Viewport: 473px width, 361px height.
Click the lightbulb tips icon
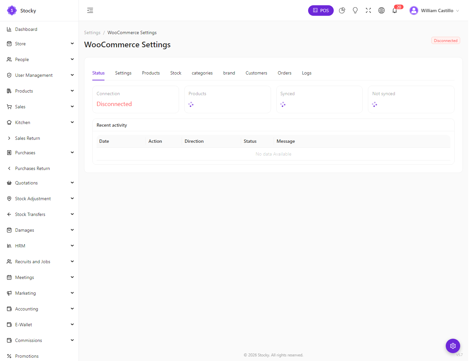coord(355,11)
